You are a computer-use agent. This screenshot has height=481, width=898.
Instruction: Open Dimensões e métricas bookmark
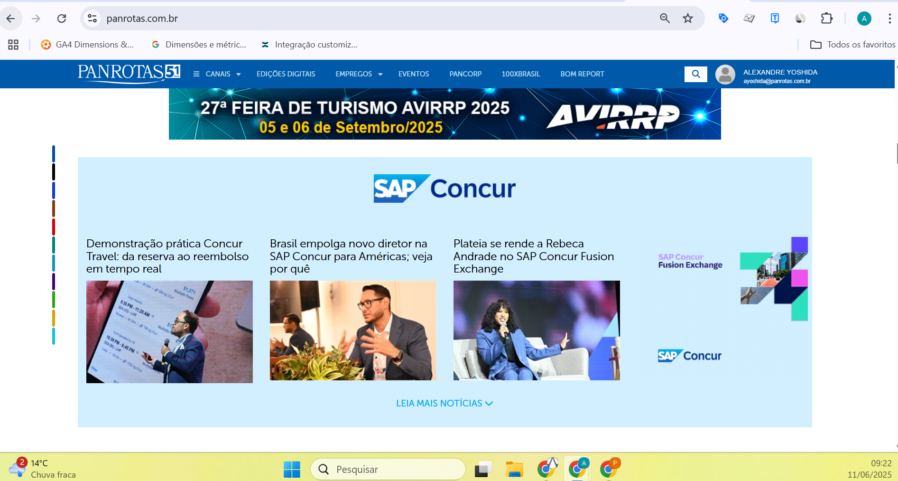click(199, 45)
